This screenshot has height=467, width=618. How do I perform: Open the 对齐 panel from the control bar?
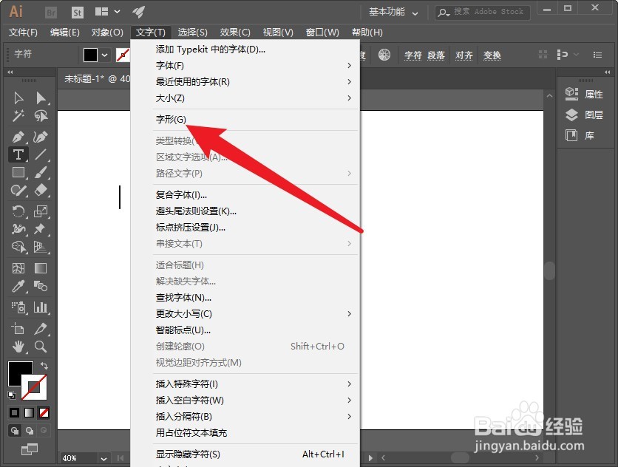coord(464,55)
